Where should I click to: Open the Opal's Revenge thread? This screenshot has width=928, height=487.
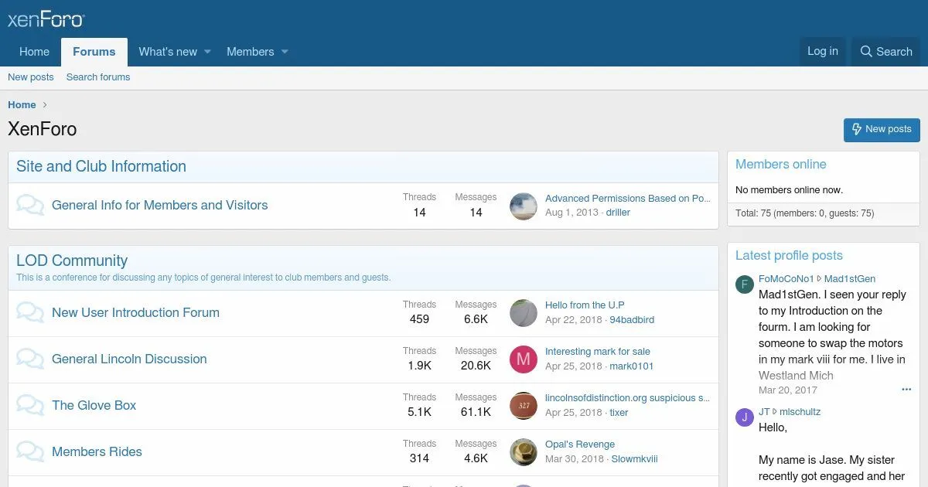(x=580, y=444)
